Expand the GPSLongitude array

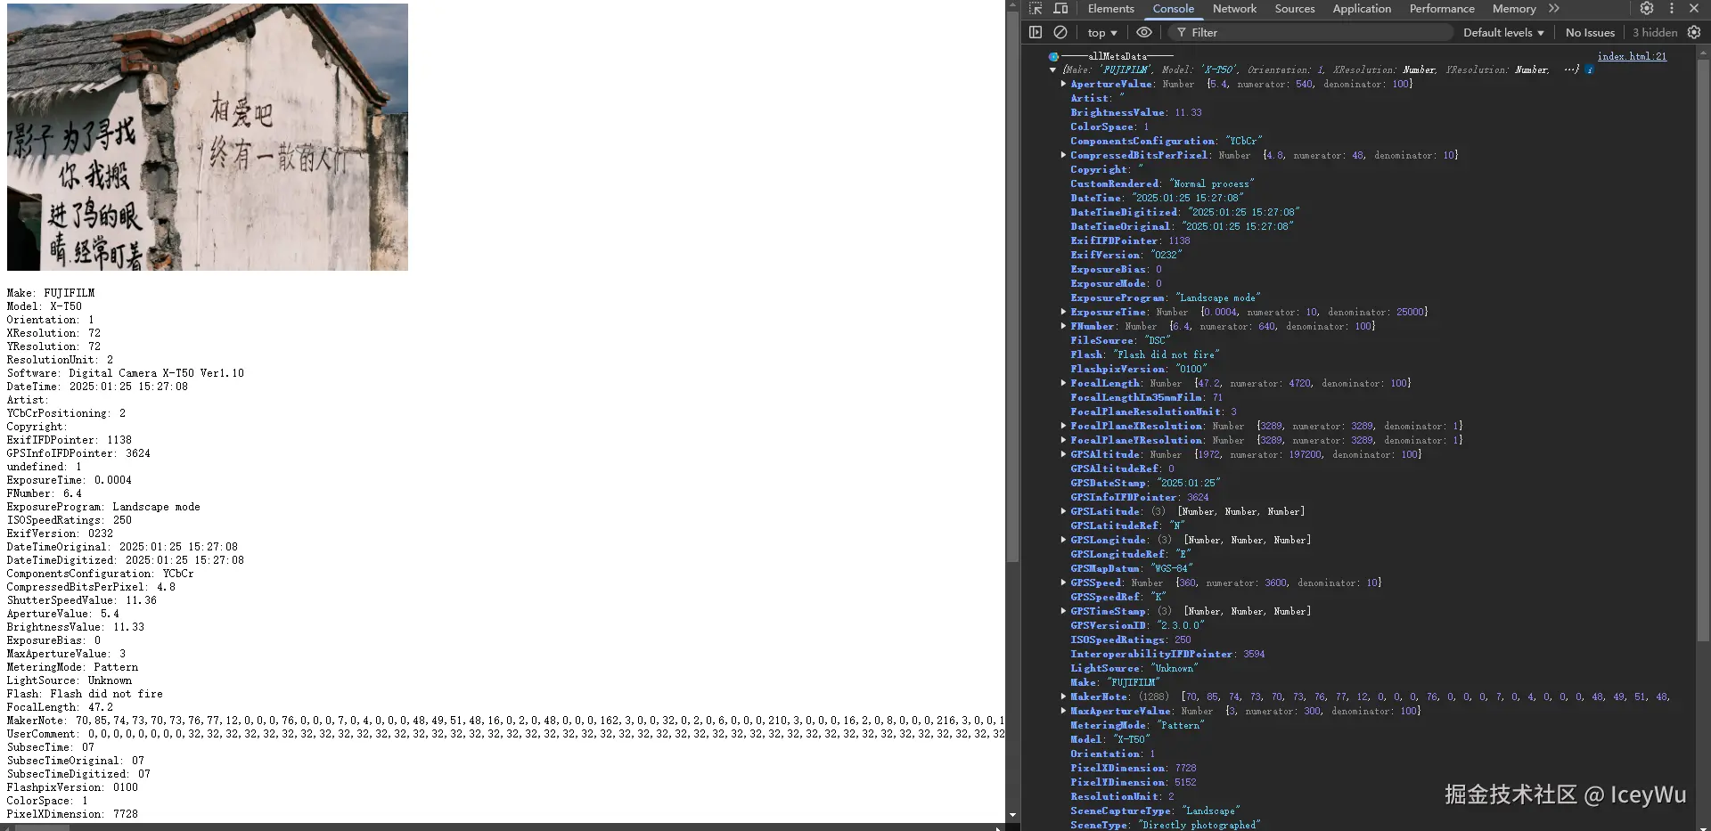point(1063,540)
